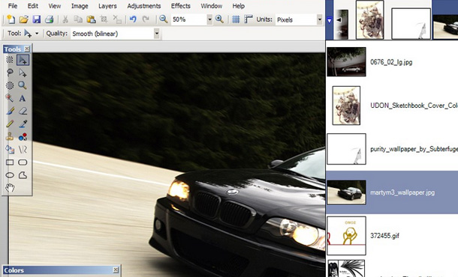This screenshot has width=458, height=277.
Task: Select the Paintbrush tool
Action: coord(10,111)
